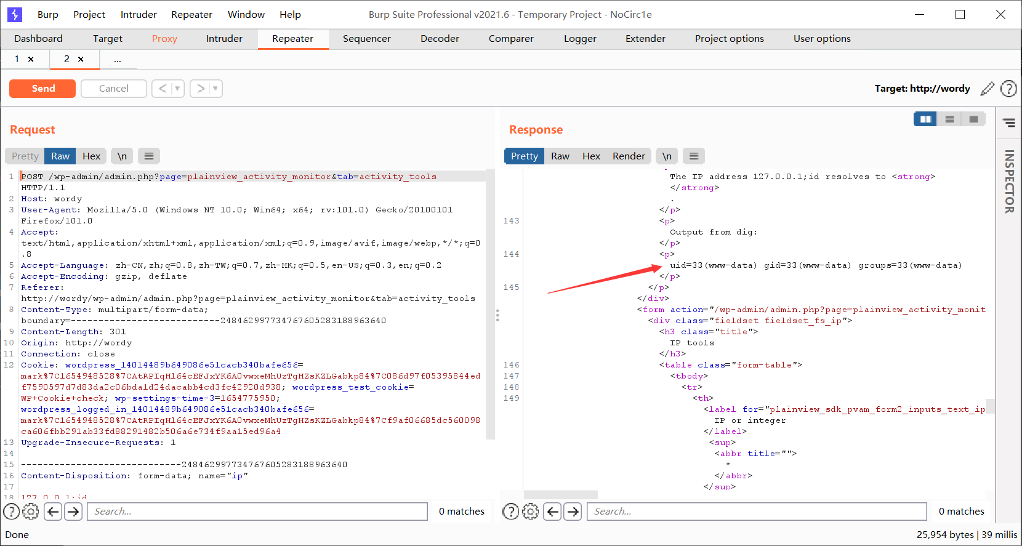
Task: Select combined single-pane layout view
Action: 973,119
